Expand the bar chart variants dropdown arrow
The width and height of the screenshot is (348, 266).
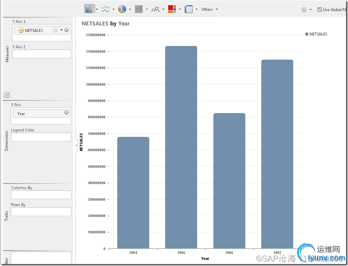pyautogui.click(x=97, y=9)
